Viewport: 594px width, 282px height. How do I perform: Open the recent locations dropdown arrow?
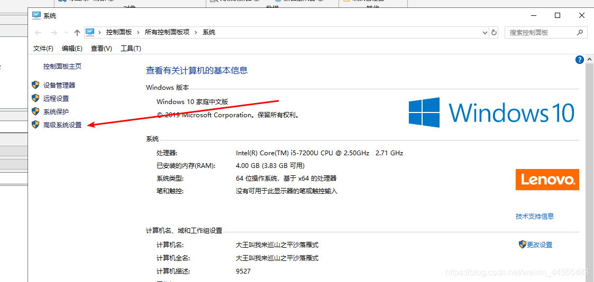click(x=66, y=33)
